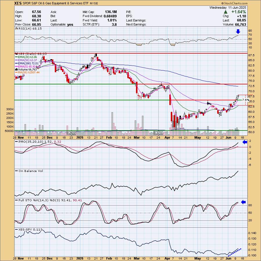Select the date Wednesday 11-Jun-2025

coord(228,8)
